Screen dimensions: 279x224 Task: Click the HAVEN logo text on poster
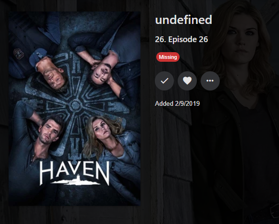75,173
